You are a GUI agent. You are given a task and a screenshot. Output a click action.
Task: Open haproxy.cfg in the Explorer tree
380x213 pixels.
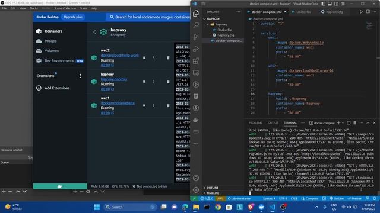(x=226, y=35)
